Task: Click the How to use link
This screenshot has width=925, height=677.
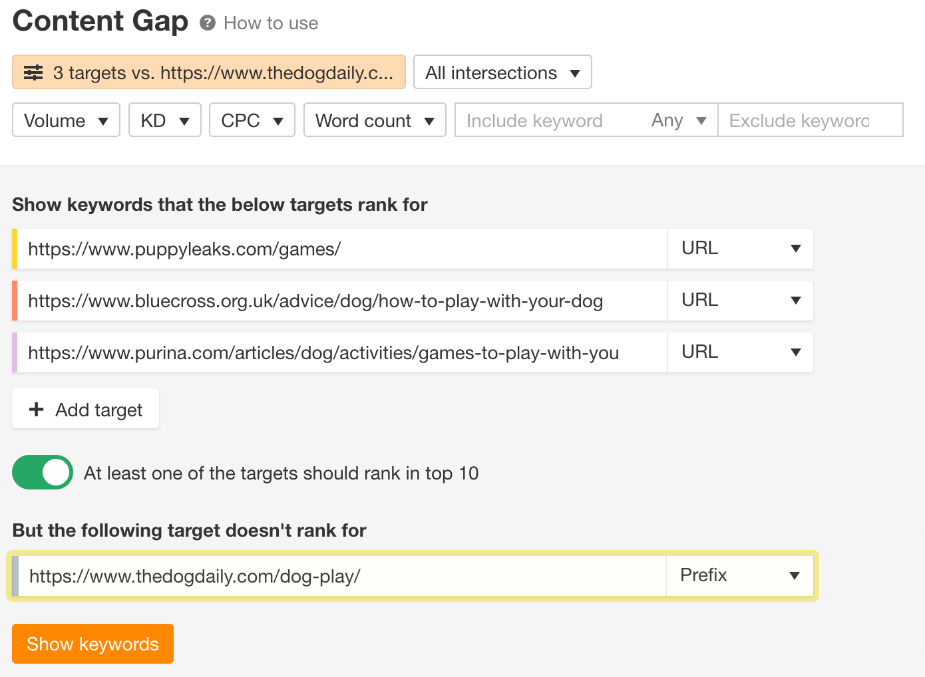Action: coord(270,23)
